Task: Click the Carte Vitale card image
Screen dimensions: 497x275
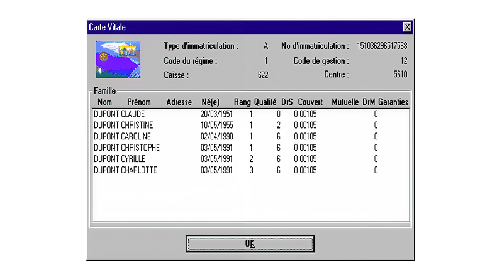Action: pyautogui.click(x=118, y=60)
